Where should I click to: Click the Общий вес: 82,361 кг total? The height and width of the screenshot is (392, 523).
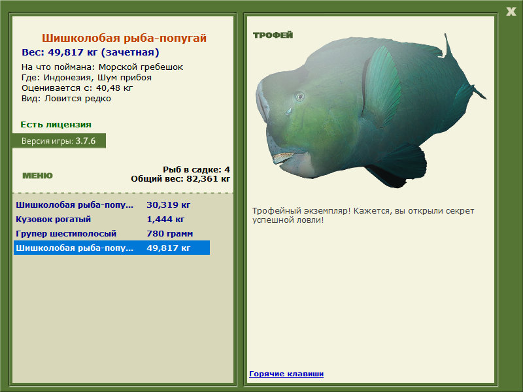point(180,179)
